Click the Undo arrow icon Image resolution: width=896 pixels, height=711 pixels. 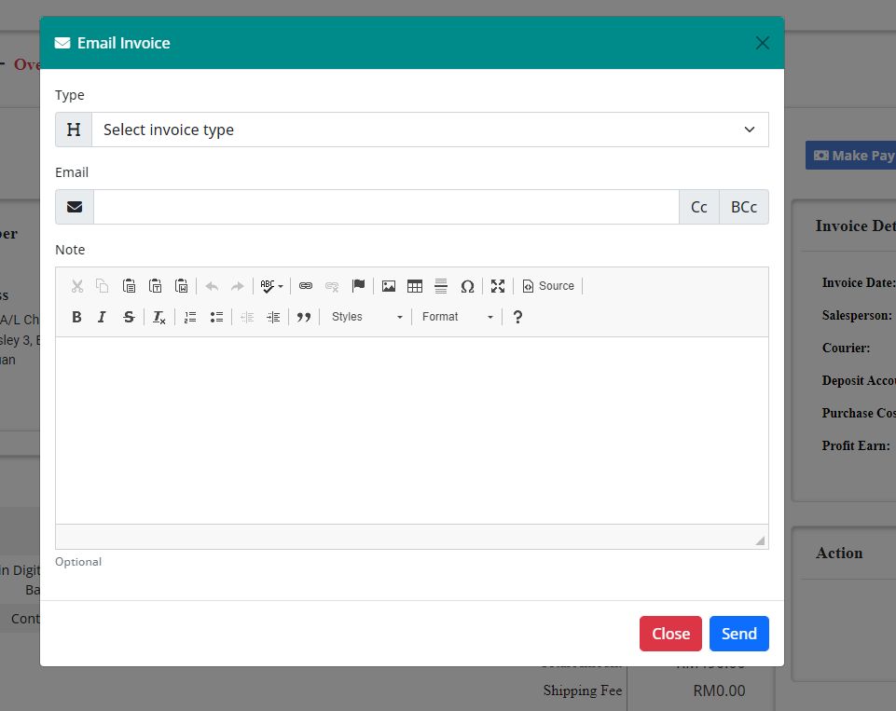tap(212, 286)
